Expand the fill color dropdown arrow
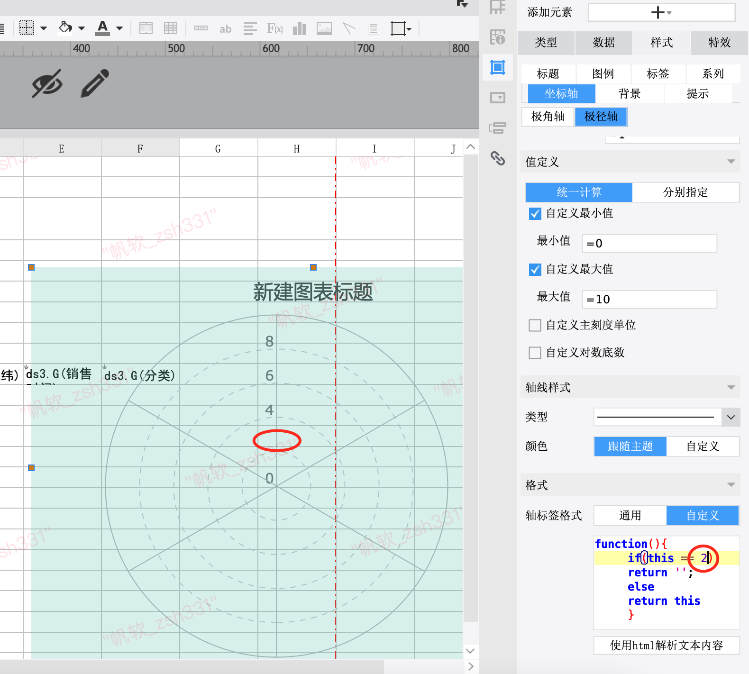Screen dimensions: 749x674 coord(82,28)
